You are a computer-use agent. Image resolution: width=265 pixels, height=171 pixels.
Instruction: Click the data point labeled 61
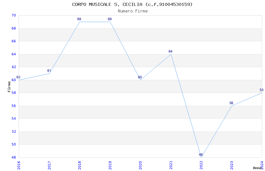pos(49,73)
